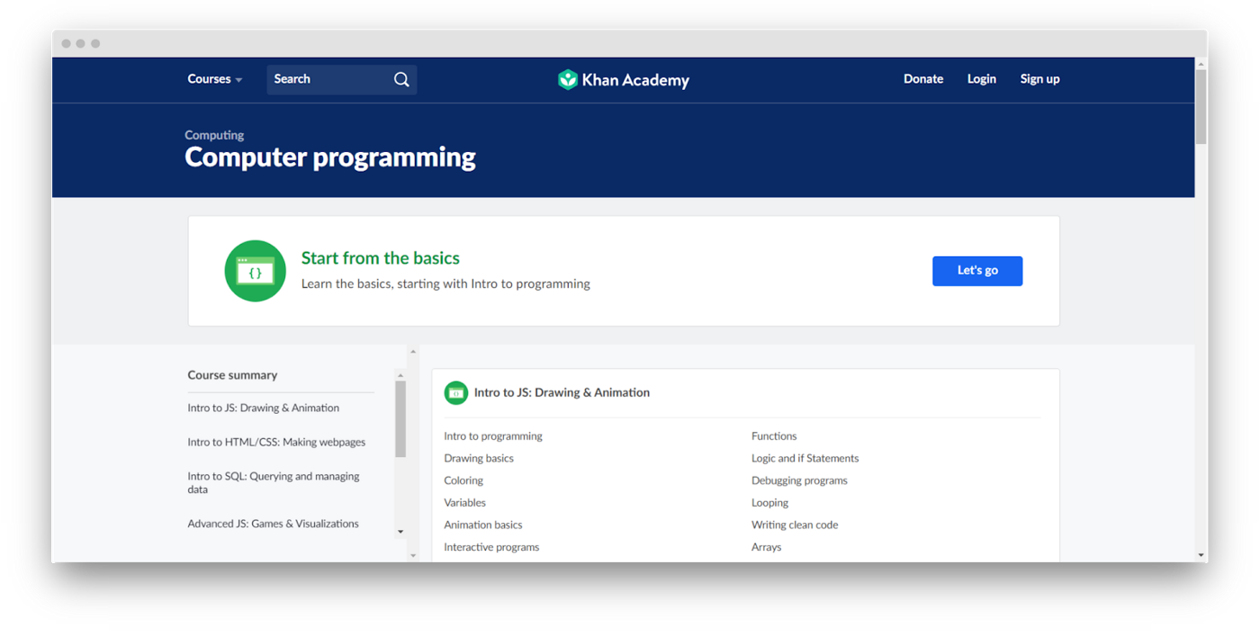The image size is (1260, 637).
Task: Open the Donate page
Action: (923, 79)
